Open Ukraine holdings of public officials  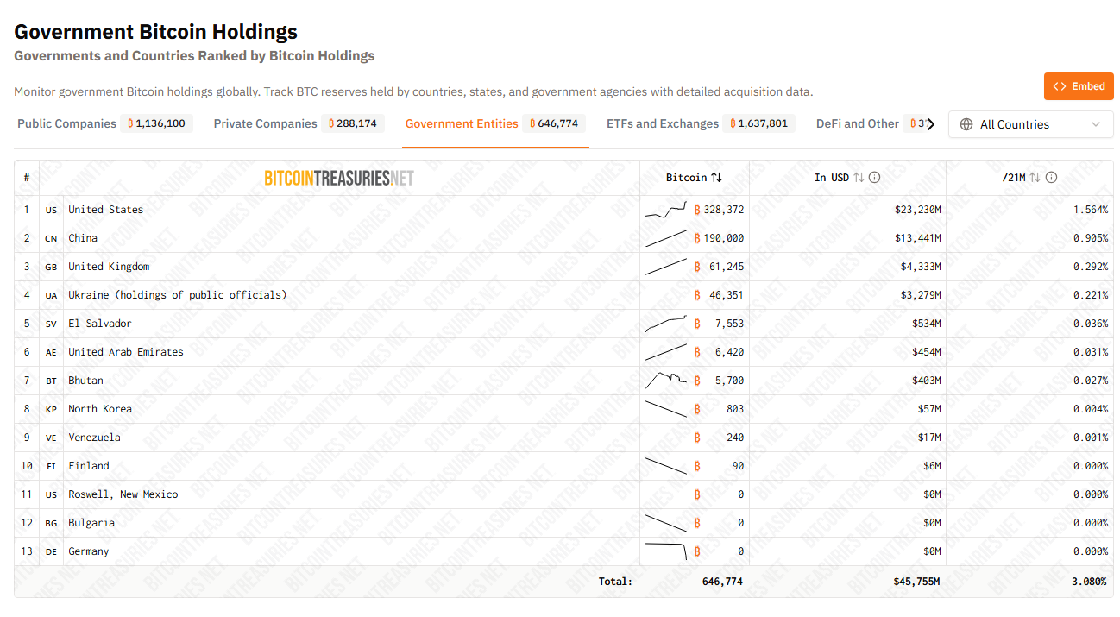point(177,295)
